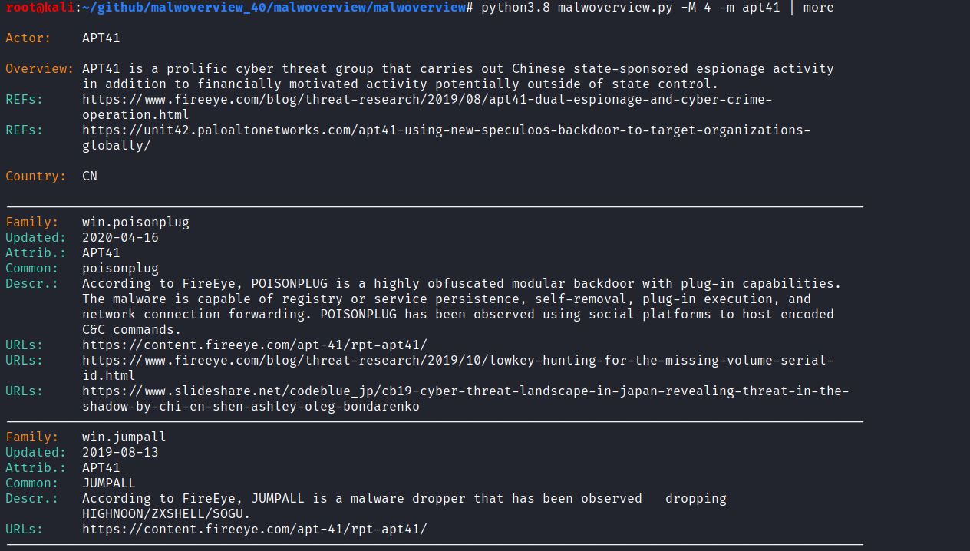The width and height of the screenshot is (970, 551).
Task: Click the 'Descr.:' label of win.jumpall
Action: pyautogui.click(x=32, y=498)
